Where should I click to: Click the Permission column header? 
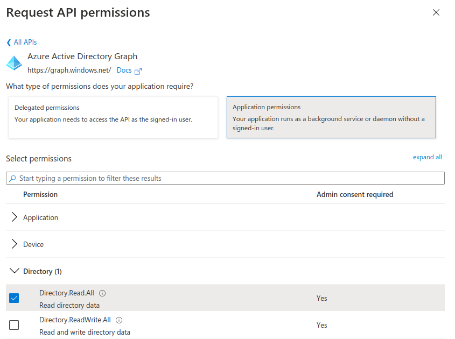tap(40, 194)
